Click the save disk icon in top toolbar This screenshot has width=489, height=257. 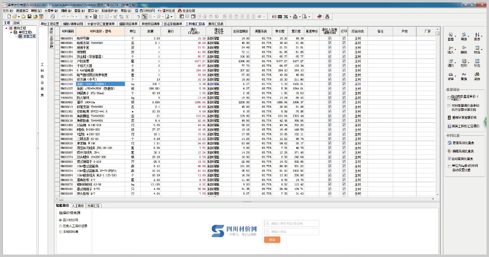tap(29, 17)
